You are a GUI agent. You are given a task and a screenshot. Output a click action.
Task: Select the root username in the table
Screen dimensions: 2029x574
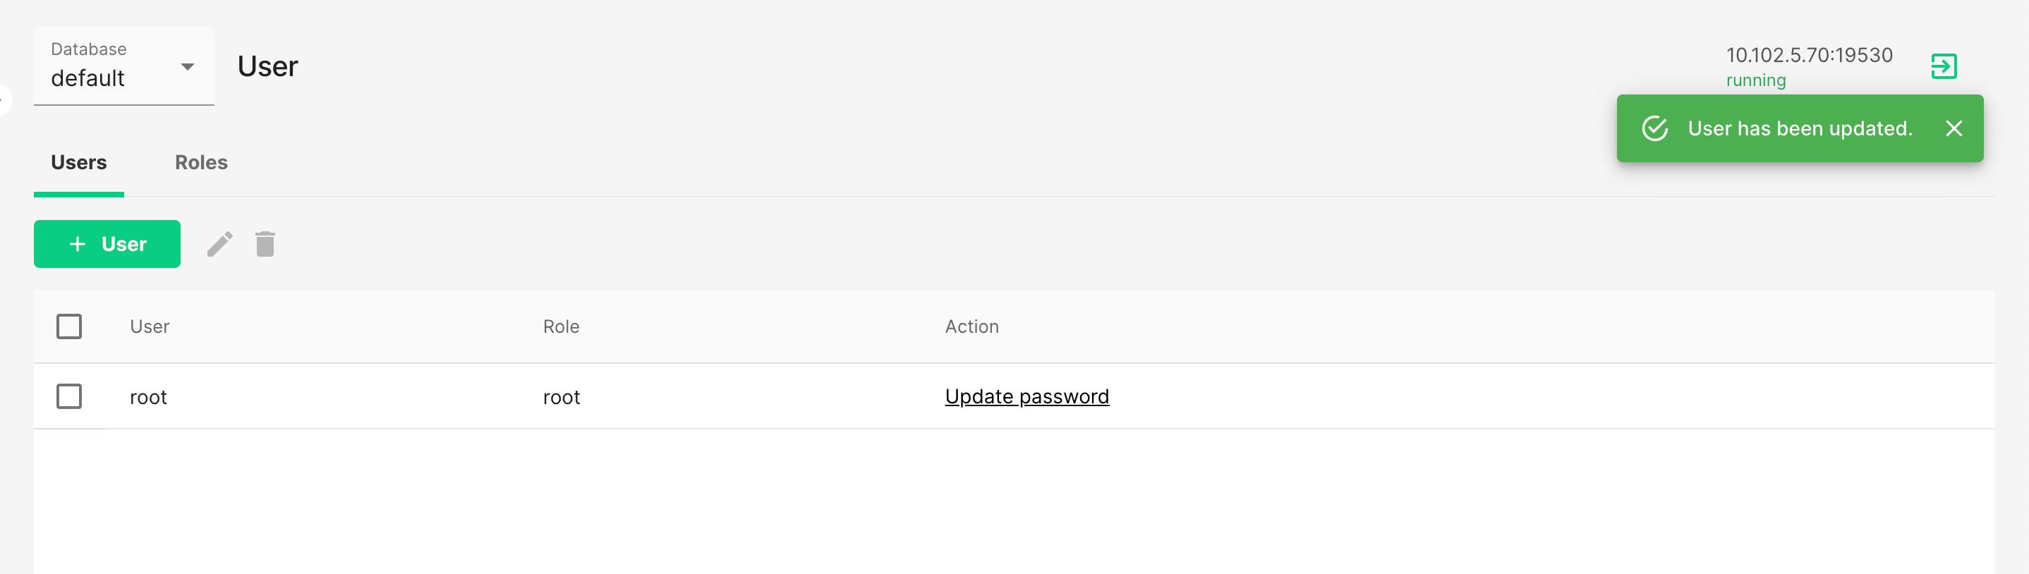pos(148,396)
